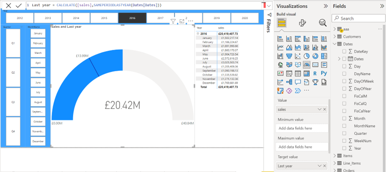This screenshot has height=172, width=386.
Task: Check the Day field checkbox
Action: pos(344,66)
